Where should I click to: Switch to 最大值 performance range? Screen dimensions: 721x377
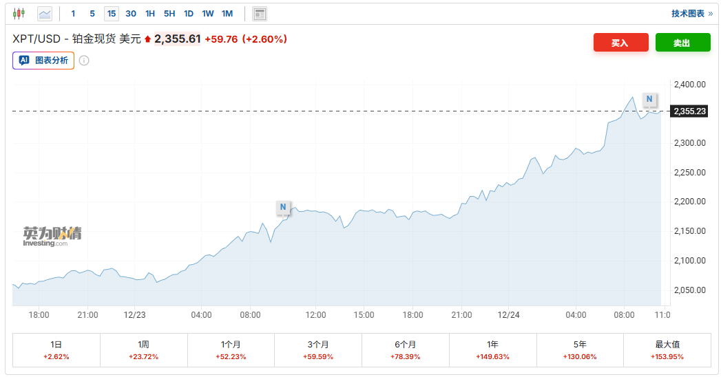667,349
